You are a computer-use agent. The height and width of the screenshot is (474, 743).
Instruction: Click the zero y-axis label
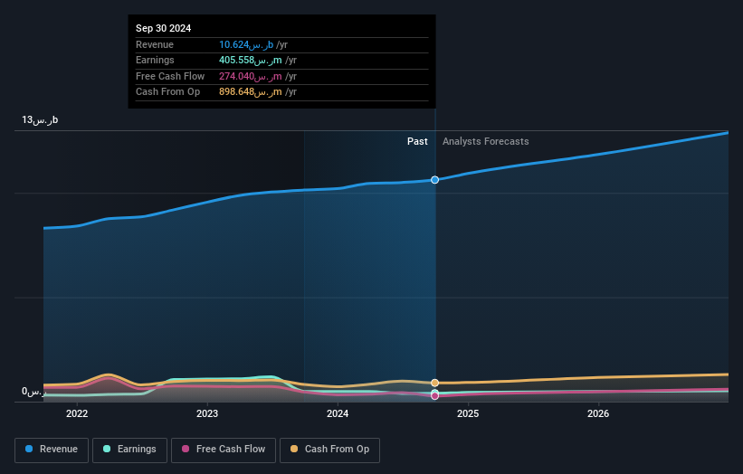[34, 392]
